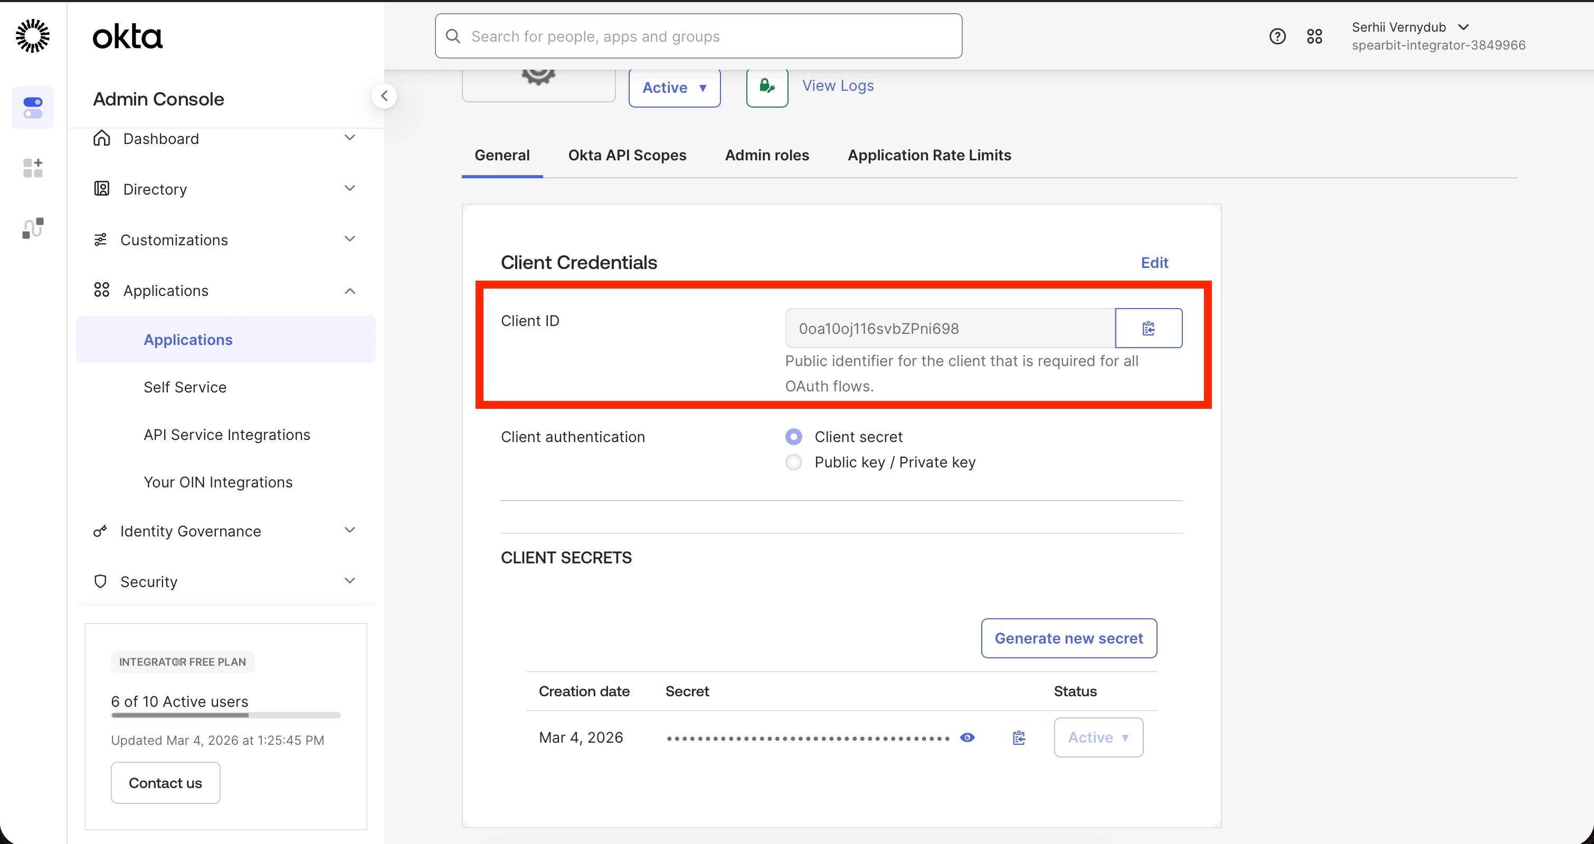
Task: Open the Application Rate Limits tab
Action: (929, 155)
